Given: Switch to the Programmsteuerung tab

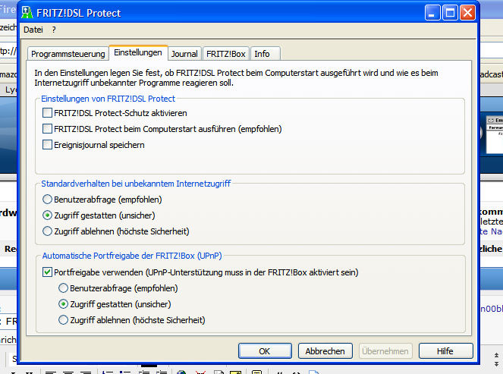Looking at the screenshot, I should point(68,54).
